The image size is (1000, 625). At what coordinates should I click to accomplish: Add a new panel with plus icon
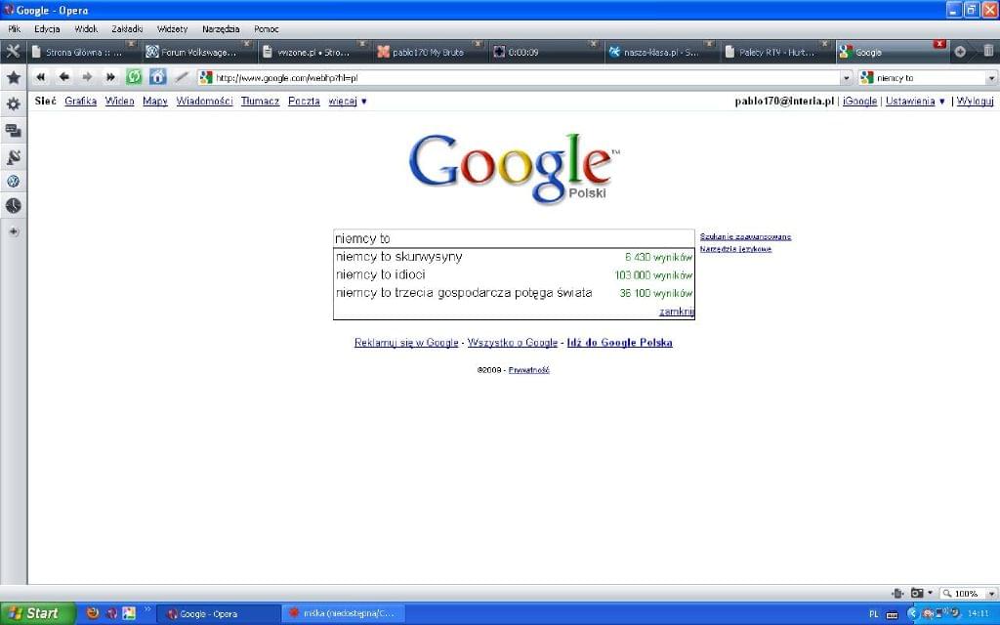click(14, 232)
